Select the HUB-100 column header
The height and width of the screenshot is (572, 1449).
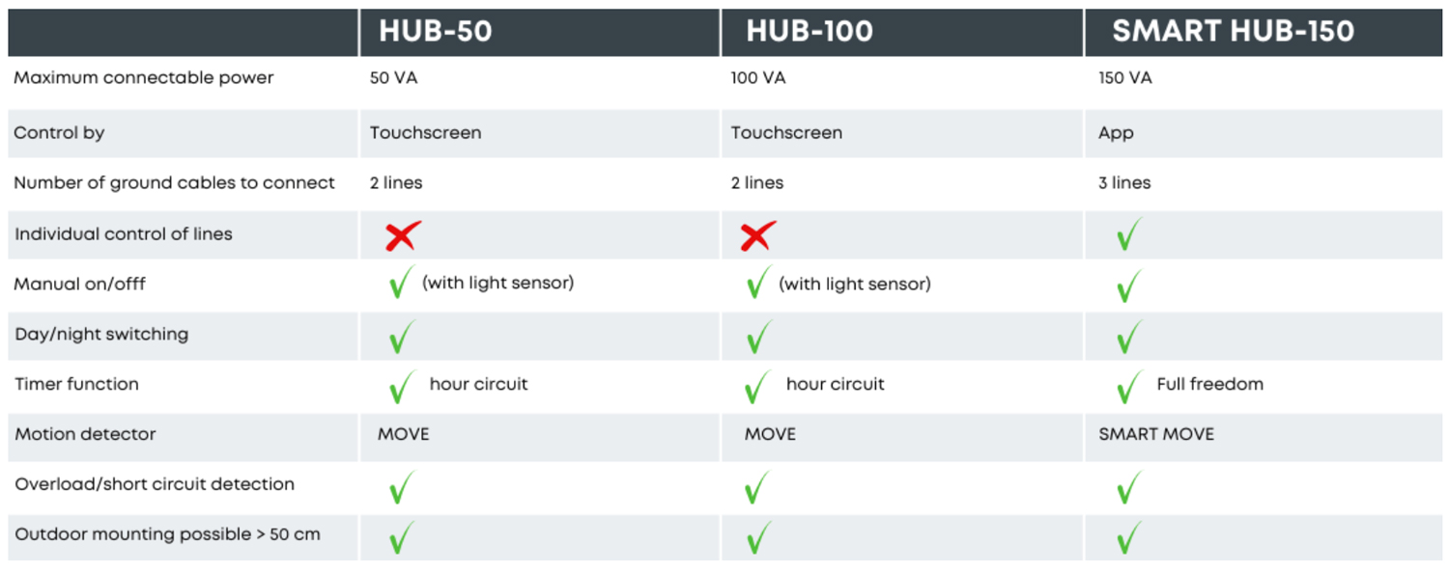click(810, 32)
